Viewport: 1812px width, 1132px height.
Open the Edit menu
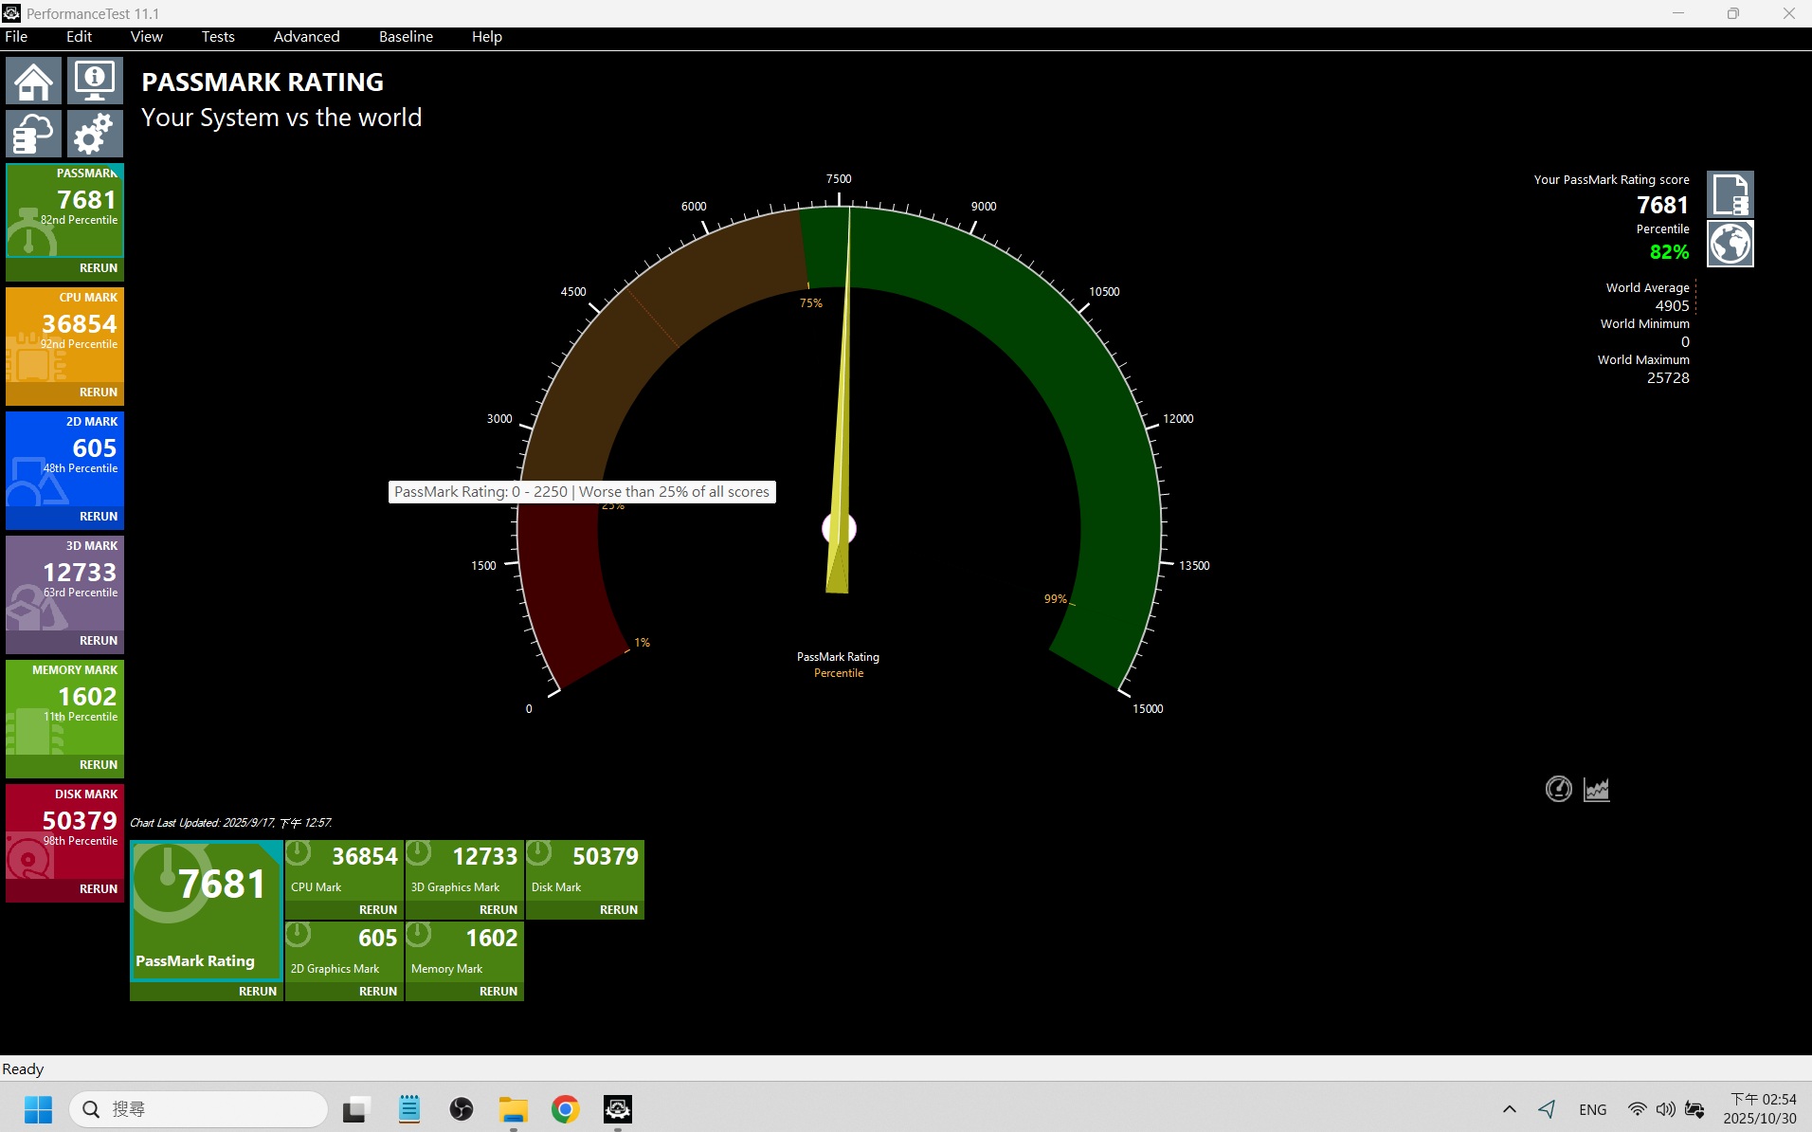79,36
